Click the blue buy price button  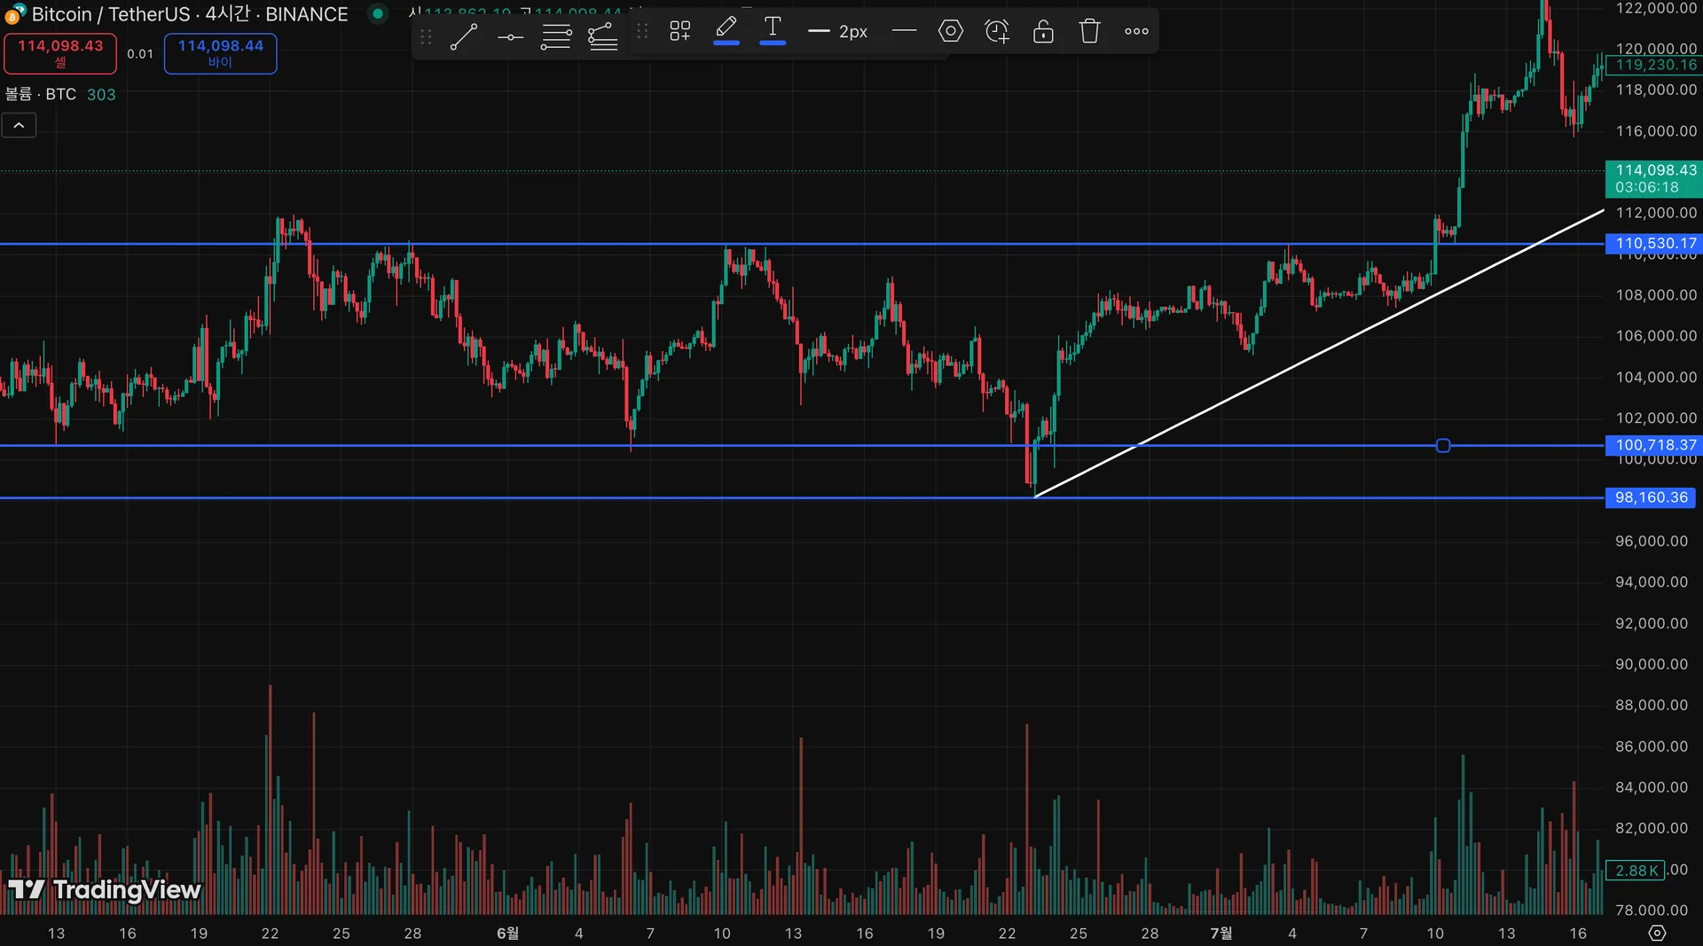220,53
